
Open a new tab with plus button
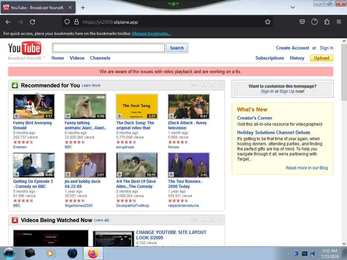click(83, 8)
